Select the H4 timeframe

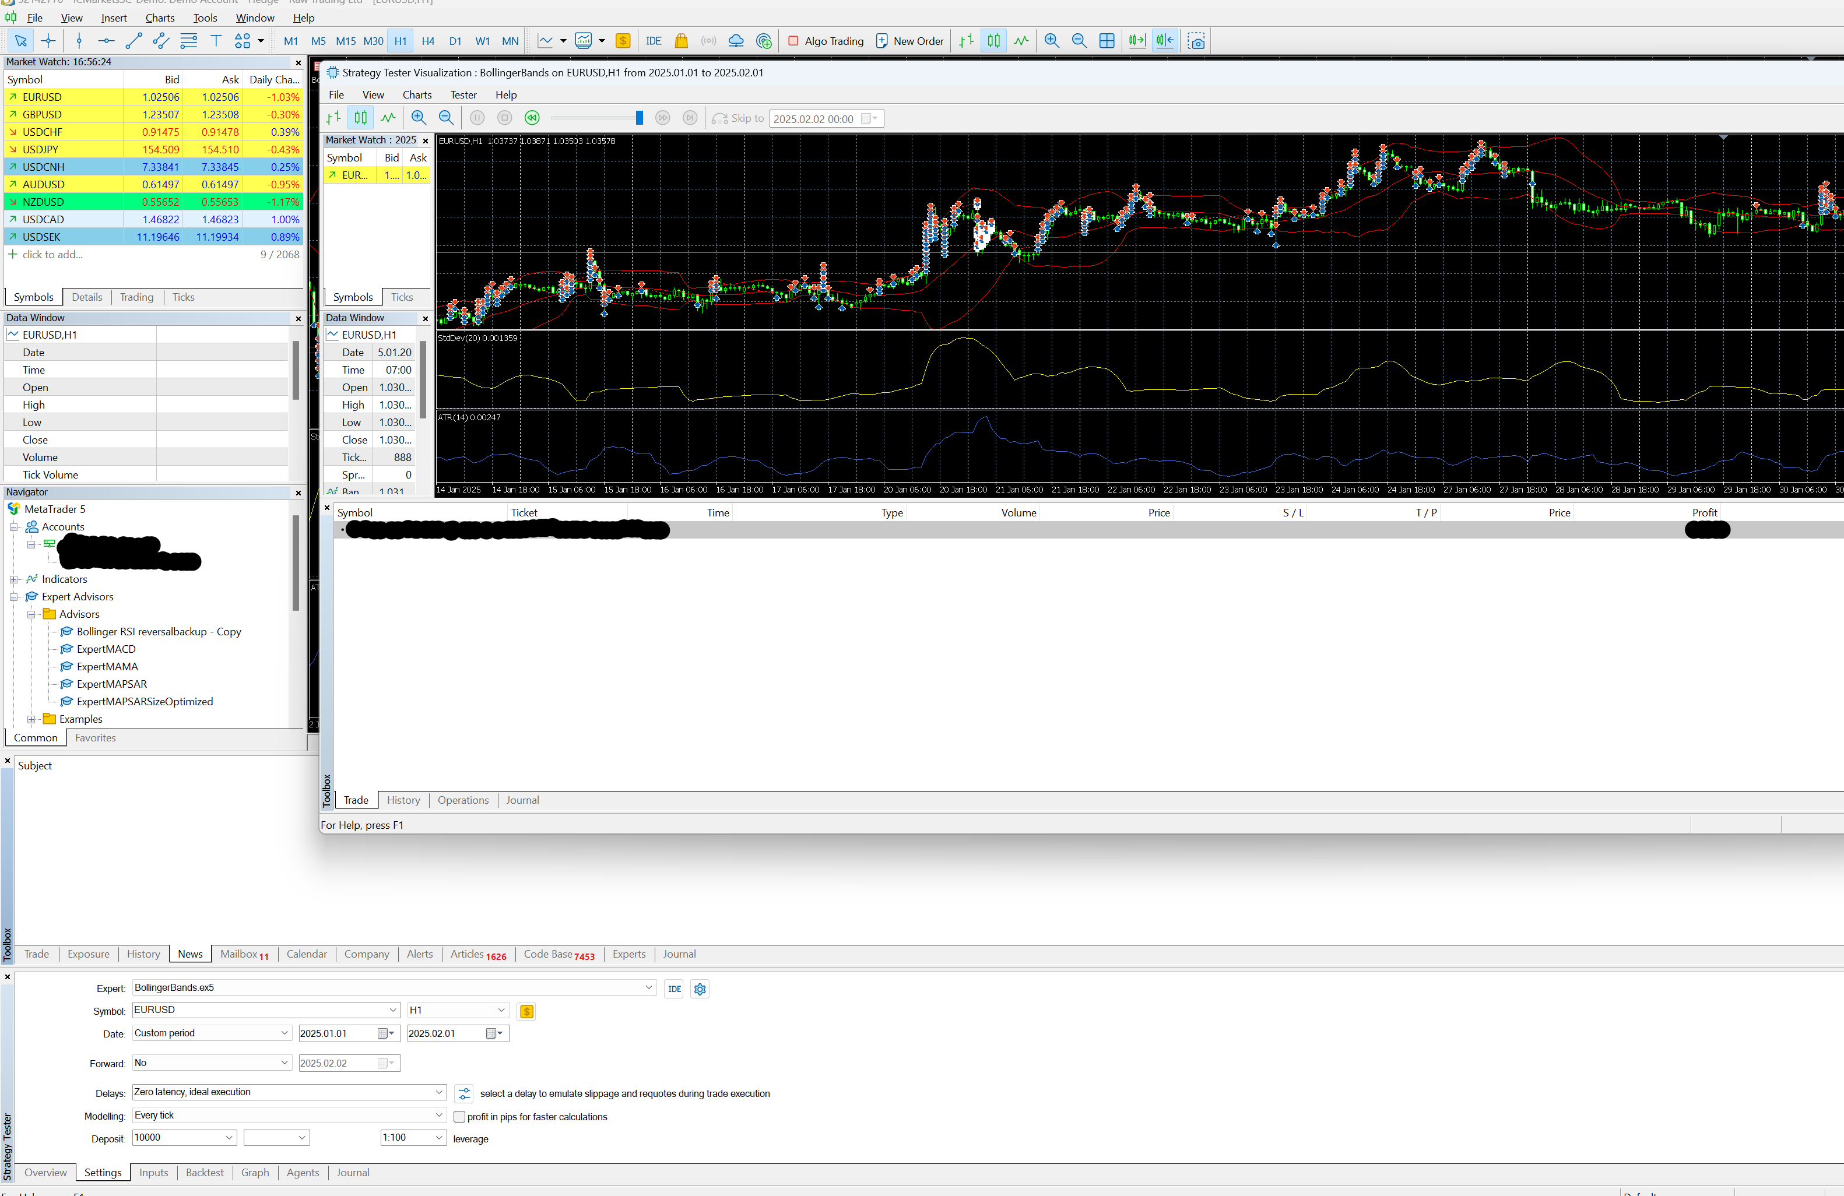[428, 41]
